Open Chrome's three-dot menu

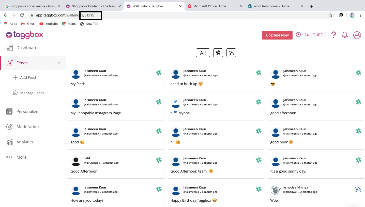tap(360, 15)
